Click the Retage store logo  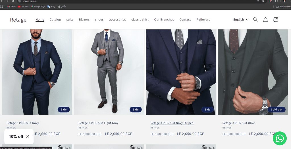point(18,20)
